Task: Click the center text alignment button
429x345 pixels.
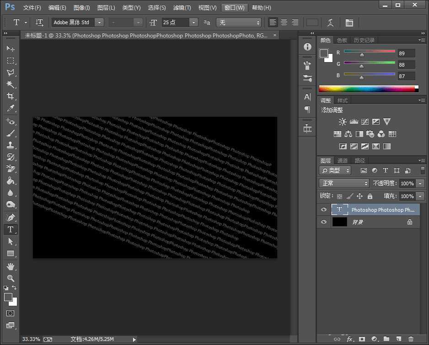Action: tap(283, 22)
